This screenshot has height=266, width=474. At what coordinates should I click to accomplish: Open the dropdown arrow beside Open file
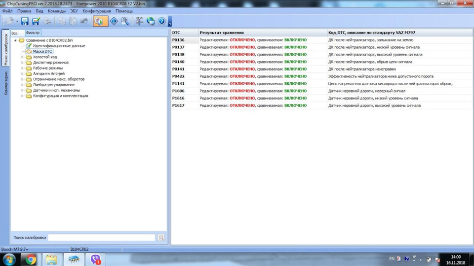[x=17, y=21]
